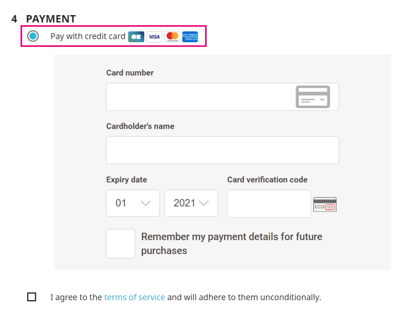The image size is (418, 323).
Task: Click the CVV hint card icon
Action: click(325, 205)
